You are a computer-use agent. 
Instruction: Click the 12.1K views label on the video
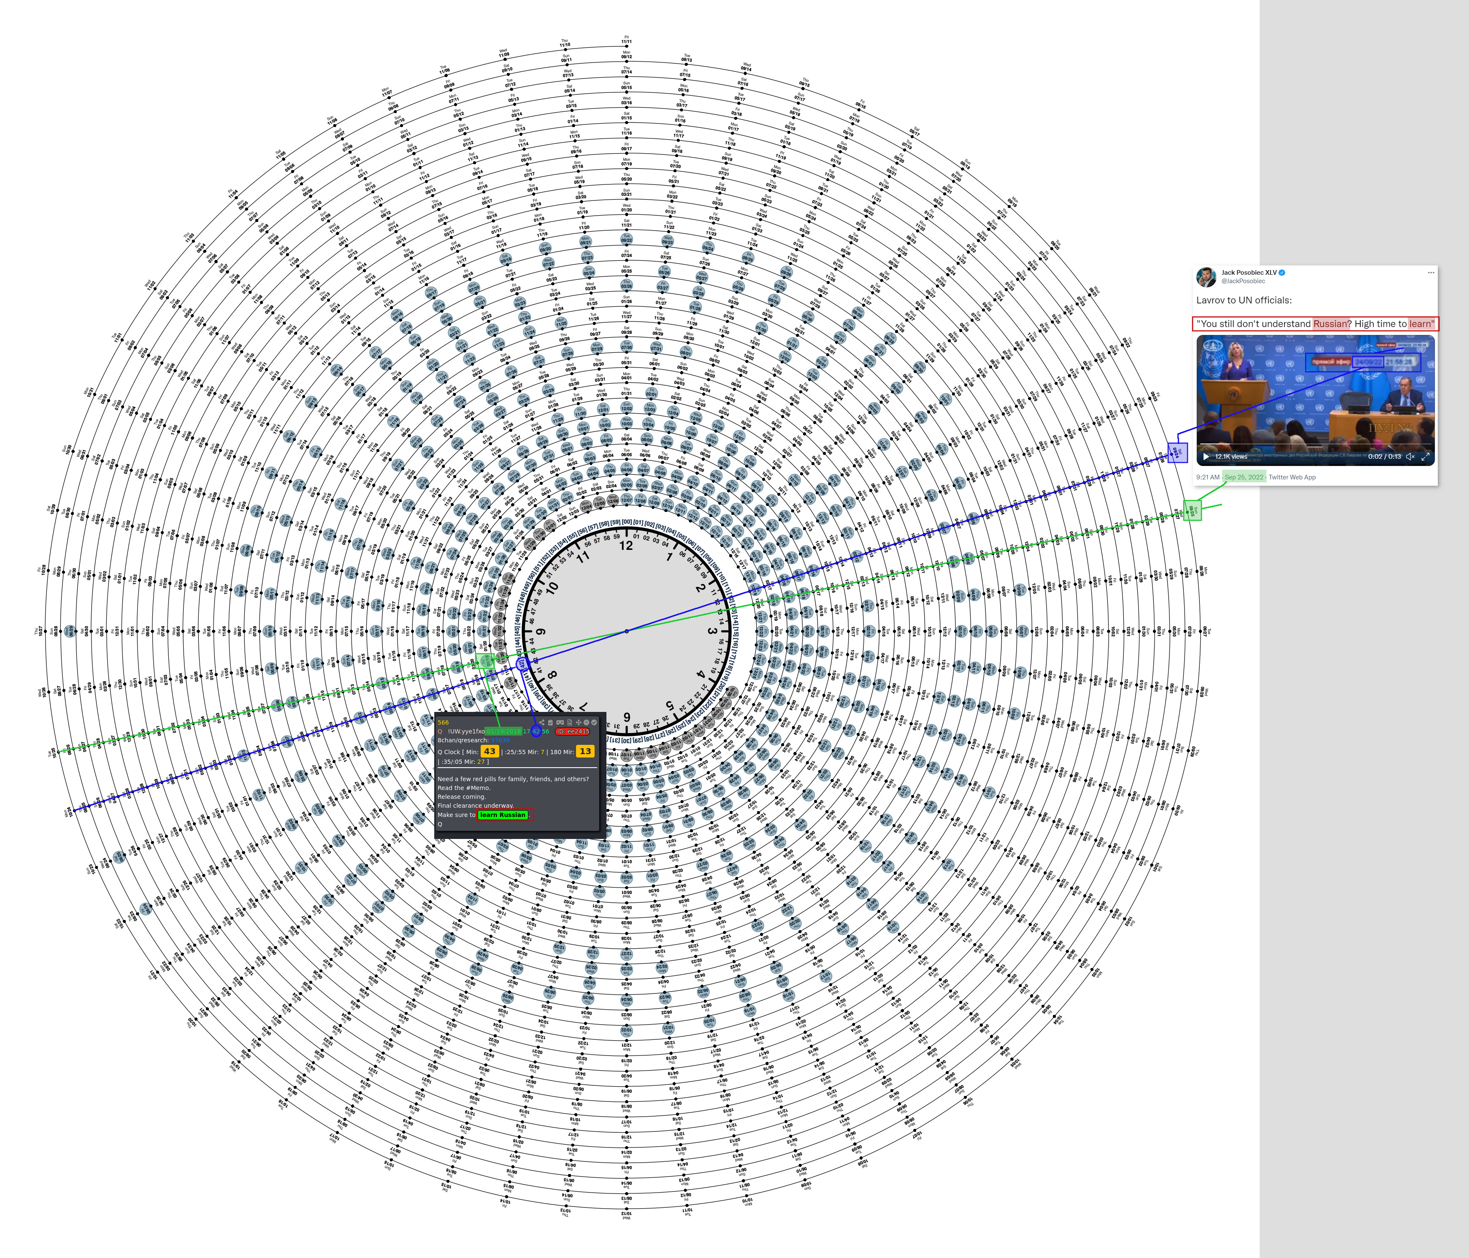coord(1231,457)
